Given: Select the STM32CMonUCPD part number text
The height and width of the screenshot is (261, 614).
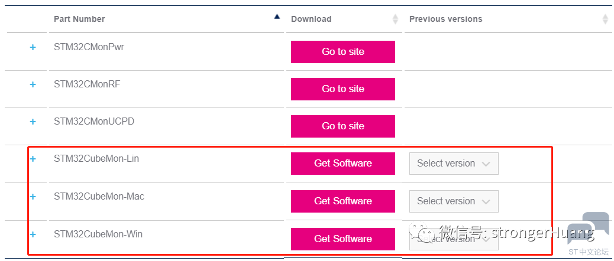Looking at the screenshot, I should tap(94, 122).
